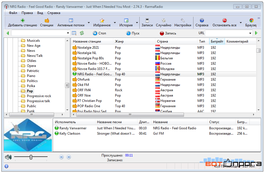Open the Вид menu
This screenshot has width=265, height=173.
pos(40,13)
